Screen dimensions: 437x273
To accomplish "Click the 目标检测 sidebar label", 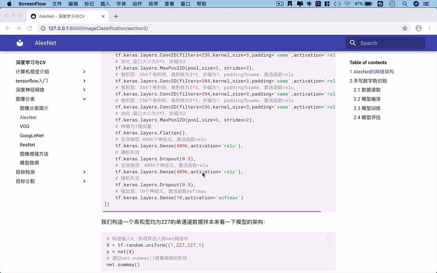I will coord(25,172).
